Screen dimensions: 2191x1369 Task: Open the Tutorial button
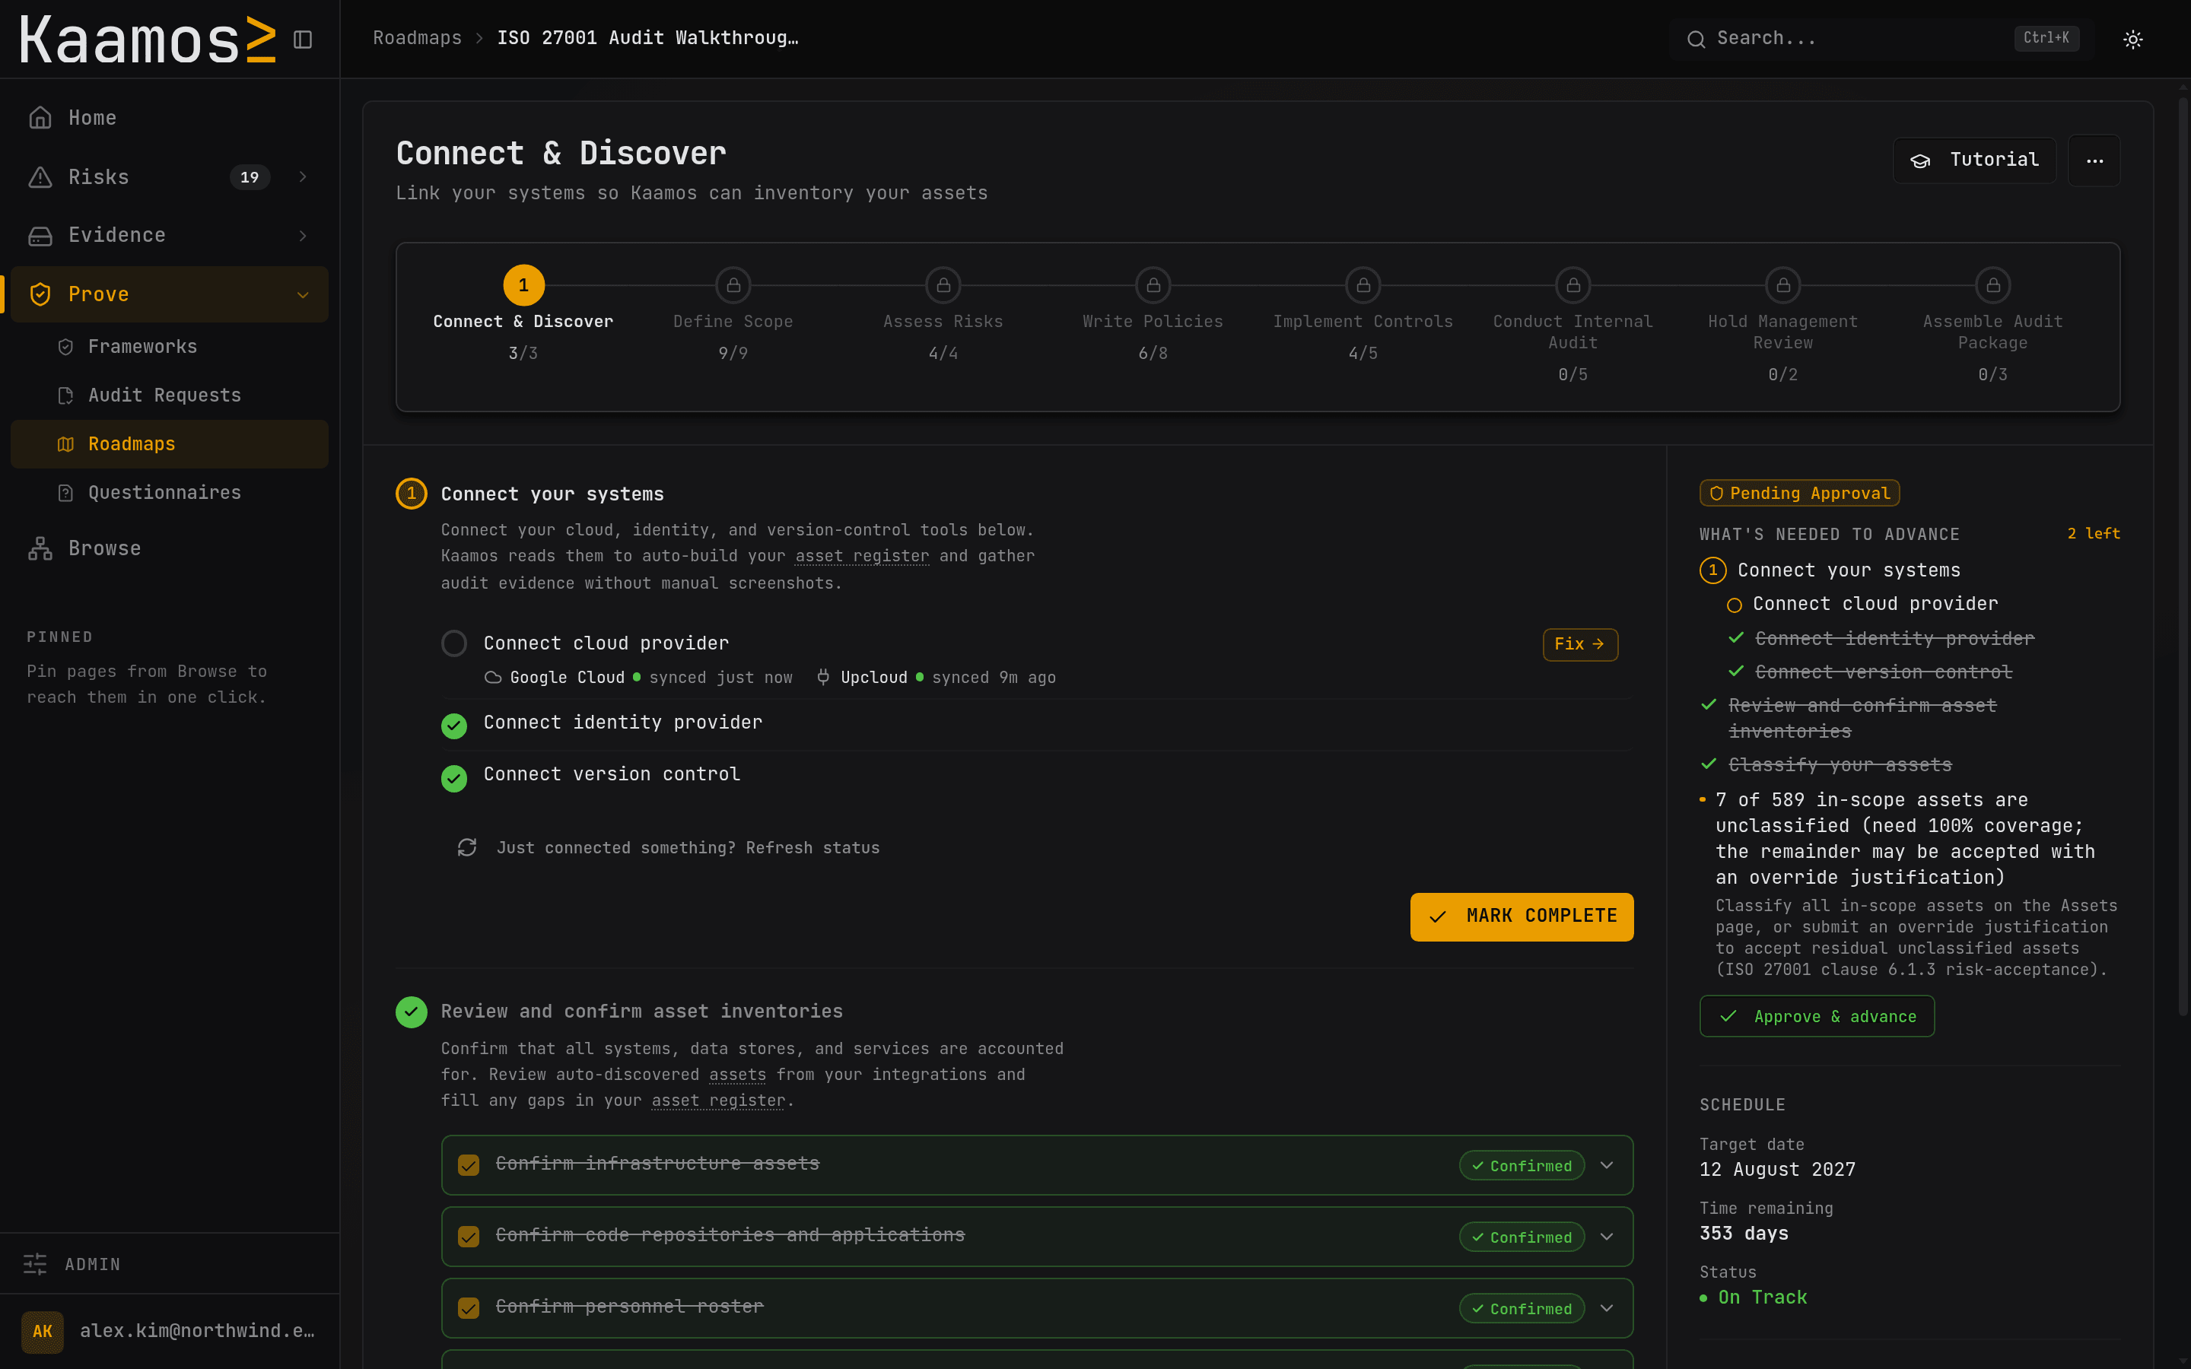1973,160
